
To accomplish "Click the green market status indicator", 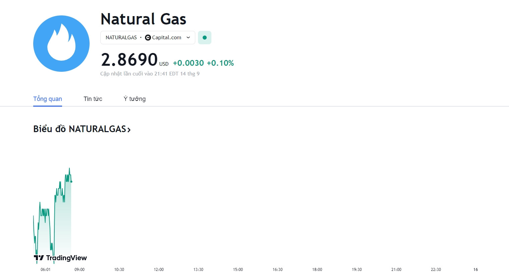I will click(x=205, y=38).
